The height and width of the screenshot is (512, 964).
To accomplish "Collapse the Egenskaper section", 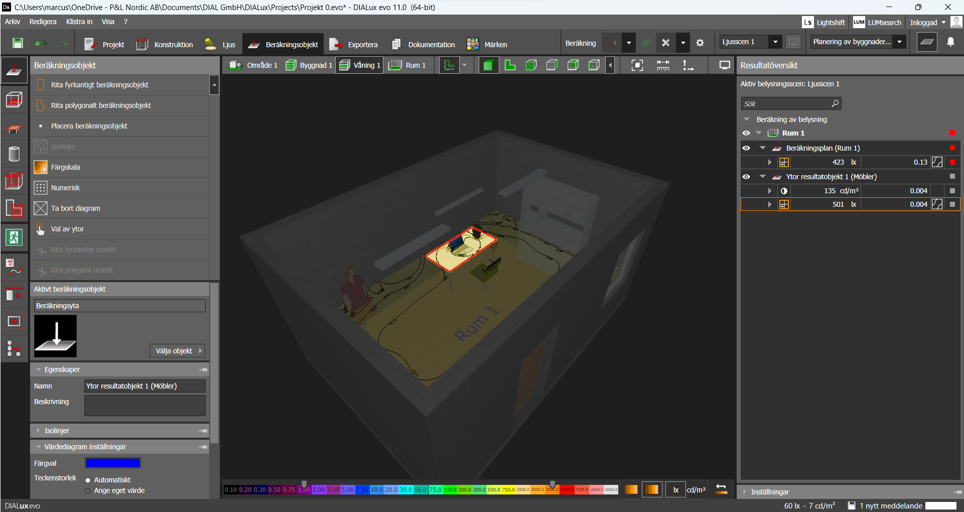I will (x=38, y=369).
